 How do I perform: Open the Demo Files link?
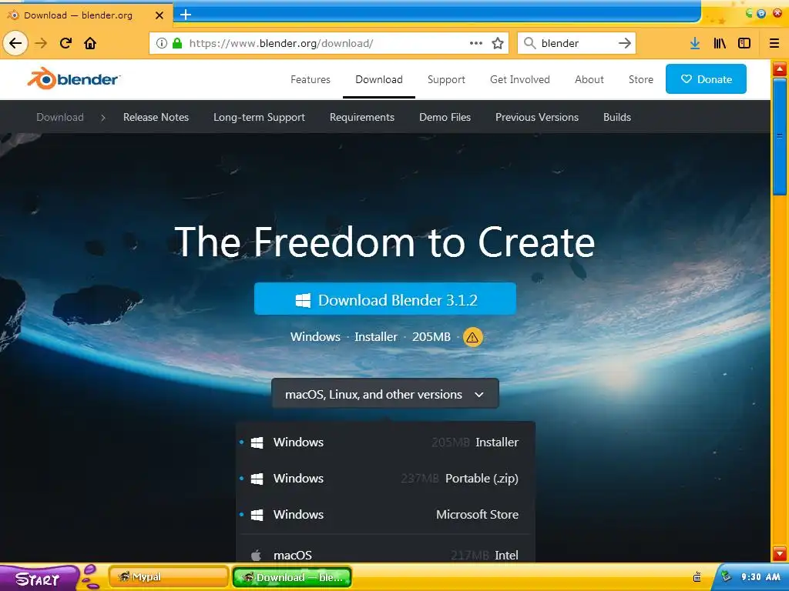click(x=445, y=117)
